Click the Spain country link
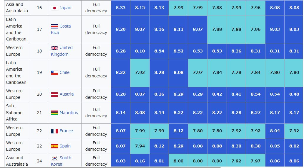 (x=65, y=146)
